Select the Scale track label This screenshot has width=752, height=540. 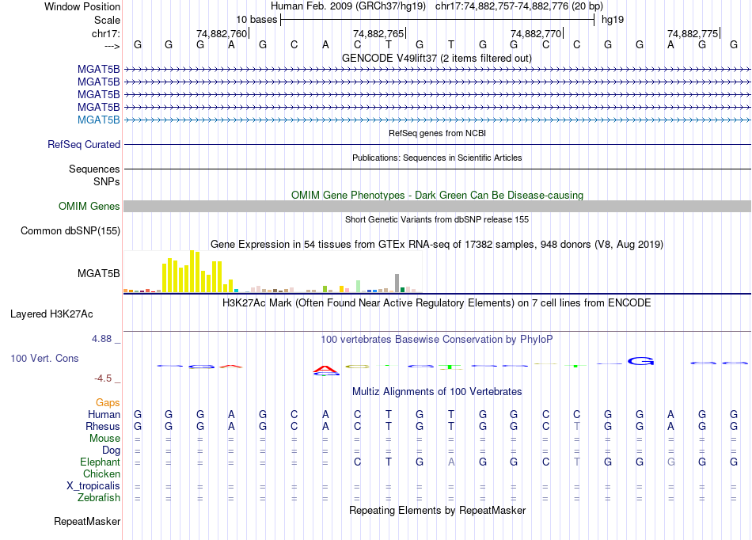tap(107, 20)
